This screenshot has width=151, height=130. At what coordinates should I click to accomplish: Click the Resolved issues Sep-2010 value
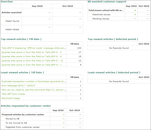click(x=135, y=15)
